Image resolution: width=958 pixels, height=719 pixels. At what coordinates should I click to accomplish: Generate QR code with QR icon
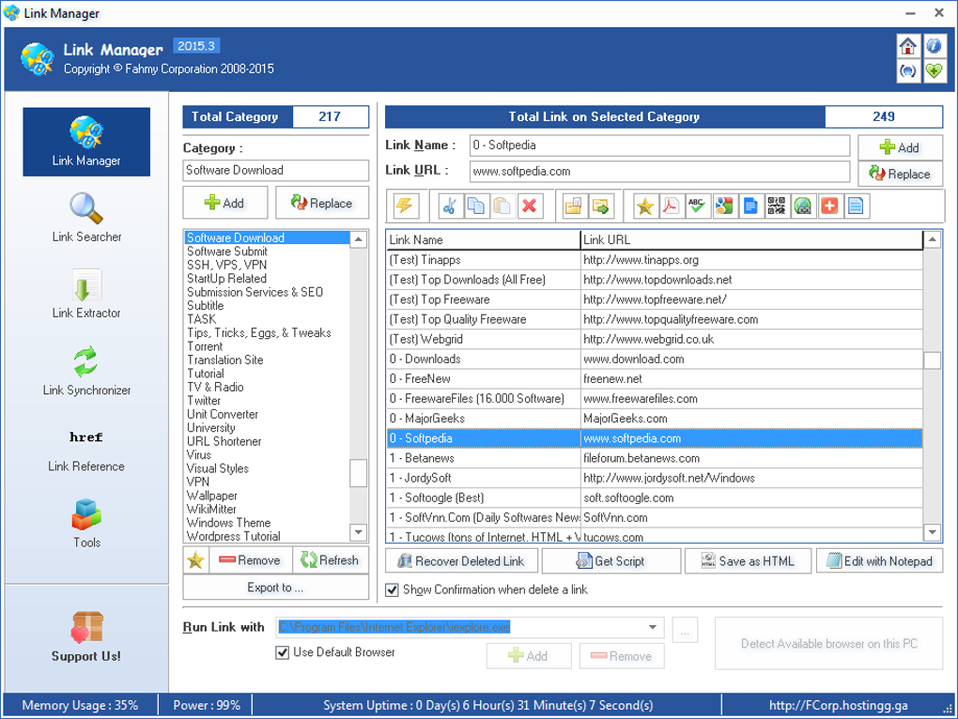tap(777, 207)
